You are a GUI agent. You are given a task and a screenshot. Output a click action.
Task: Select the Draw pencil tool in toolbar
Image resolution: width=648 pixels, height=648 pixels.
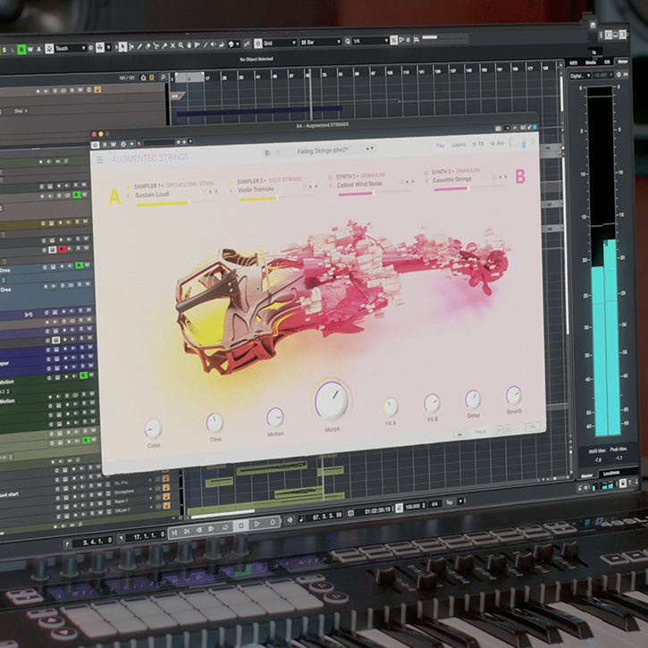139,46
